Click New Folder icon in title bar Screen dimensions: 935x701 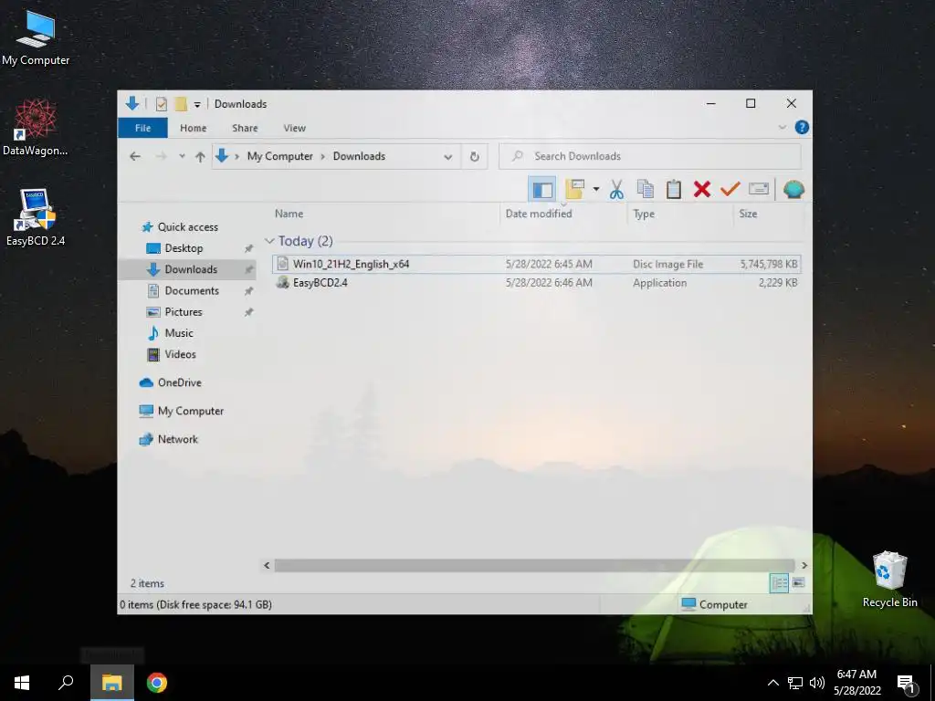[x=181, y=104]
